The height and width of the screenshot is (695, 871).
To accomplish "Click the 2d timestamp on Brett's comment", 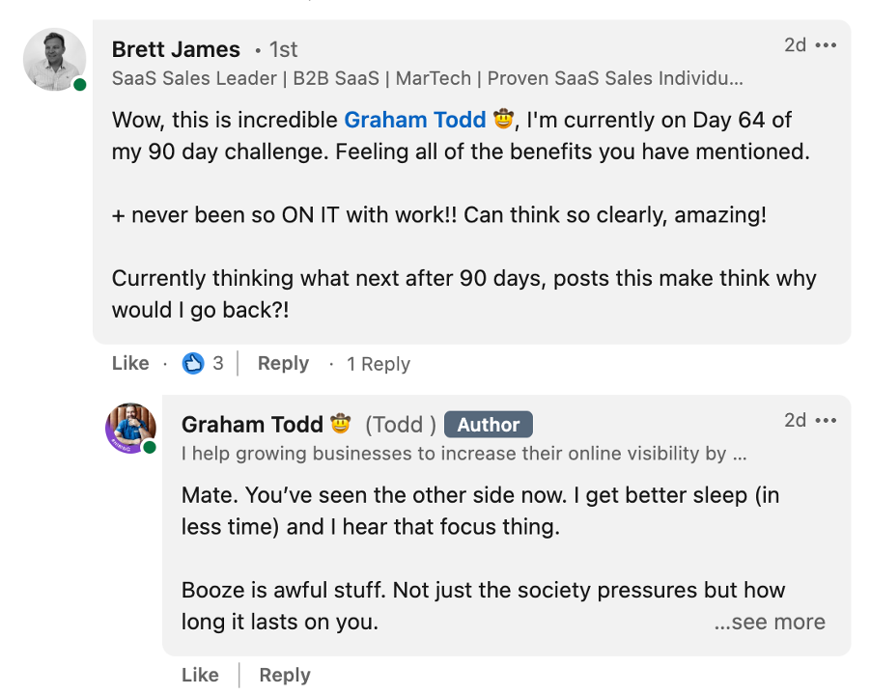I will [795, 45].
